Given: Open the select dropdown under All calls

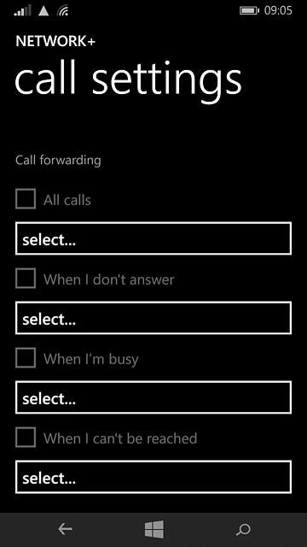Looking at the screenshot, I should (153, 238).
